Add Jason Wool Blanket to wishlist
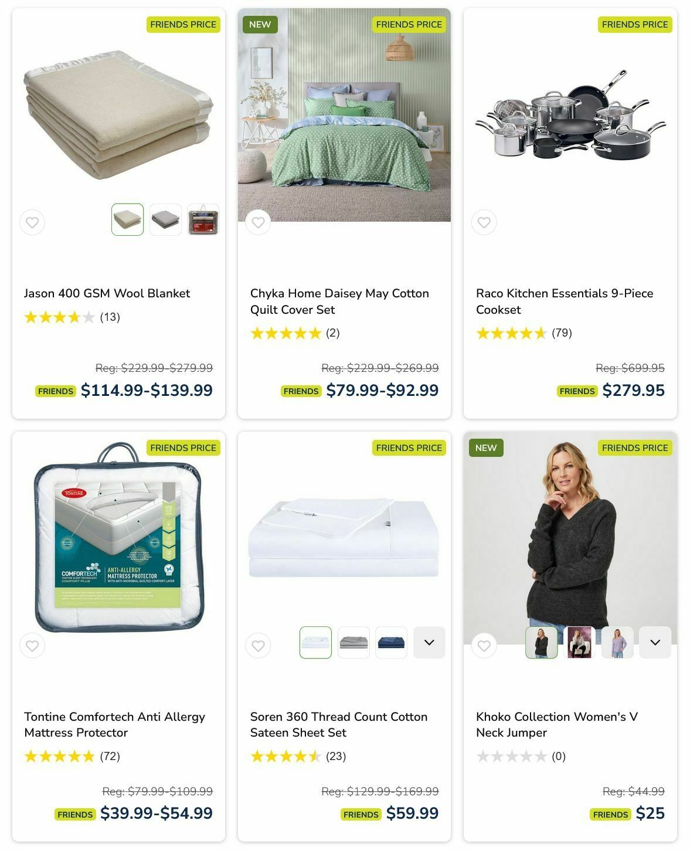This screenshot has height=851, width=690. point(32,222)
